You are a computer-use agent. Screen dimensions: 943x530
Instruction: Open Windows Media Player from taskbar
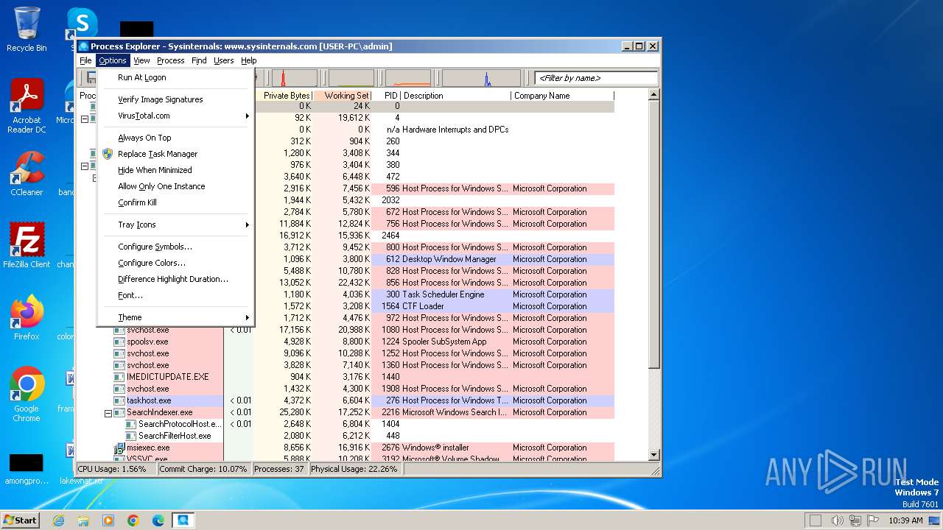[108, 520]
